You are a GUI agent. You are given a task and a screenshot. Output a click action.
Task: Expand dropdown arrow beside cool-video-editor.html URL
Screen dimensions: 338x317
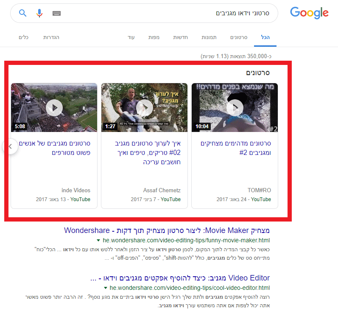(x=106, y=288)
